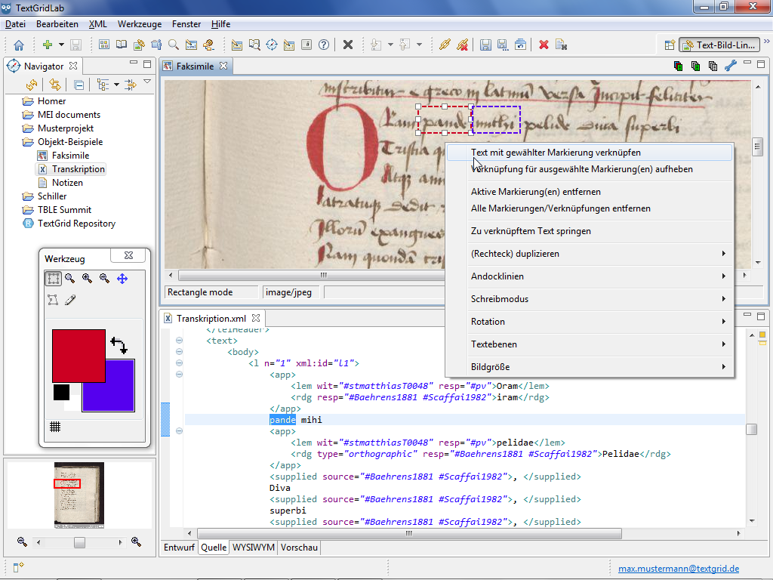
Task: Click the red X delete icon in toolbar
Action: coord(544,45)
